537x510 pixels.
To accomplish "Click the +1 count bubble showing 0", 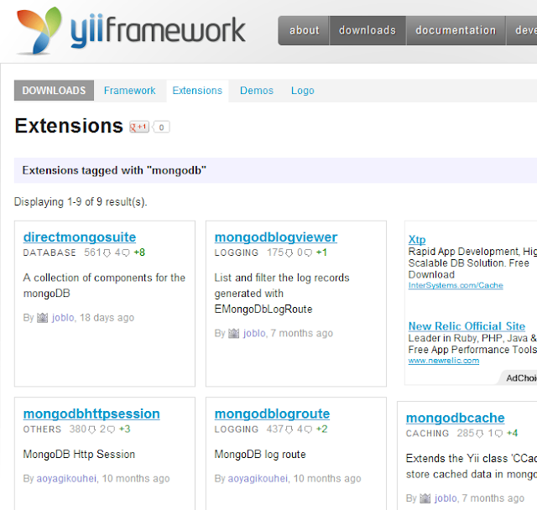I will [161, 127].
